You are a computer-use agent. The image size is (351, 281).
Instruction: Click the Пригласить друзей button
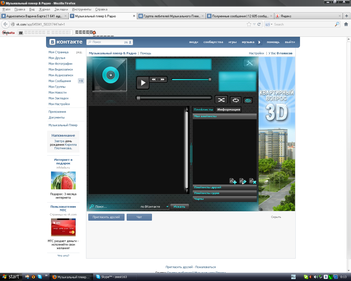(x=106, y=217)
